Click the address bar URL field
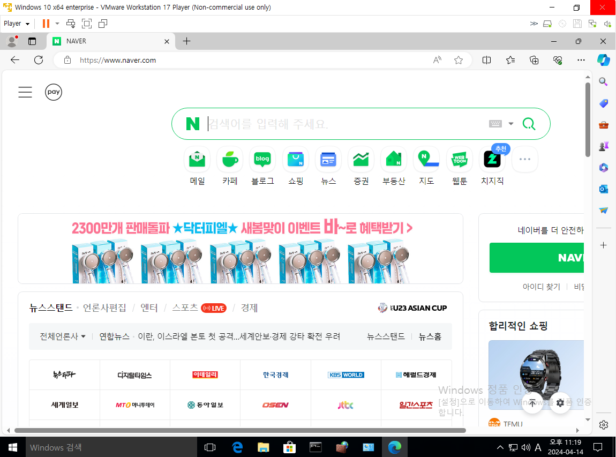 (251, 60)
